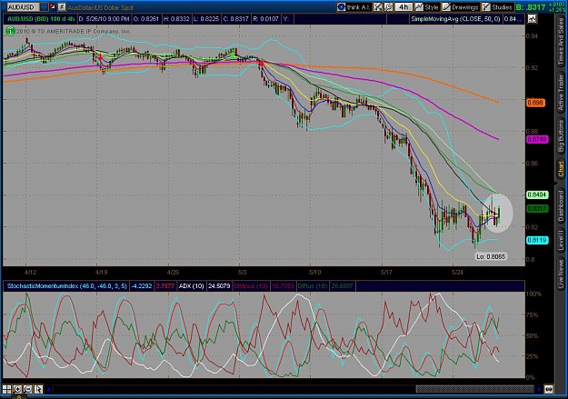Open the Active Trader side tab

click(561, 92)
